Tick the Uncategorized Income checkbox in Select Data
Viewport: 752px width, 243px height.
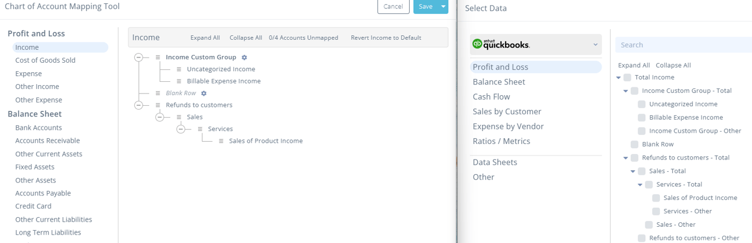641,104
